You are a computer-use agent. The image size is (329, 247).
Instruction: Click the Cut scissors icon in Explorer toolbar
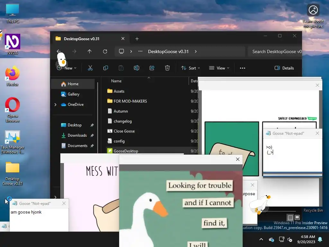pyautogui.click(x=90, y=68)
